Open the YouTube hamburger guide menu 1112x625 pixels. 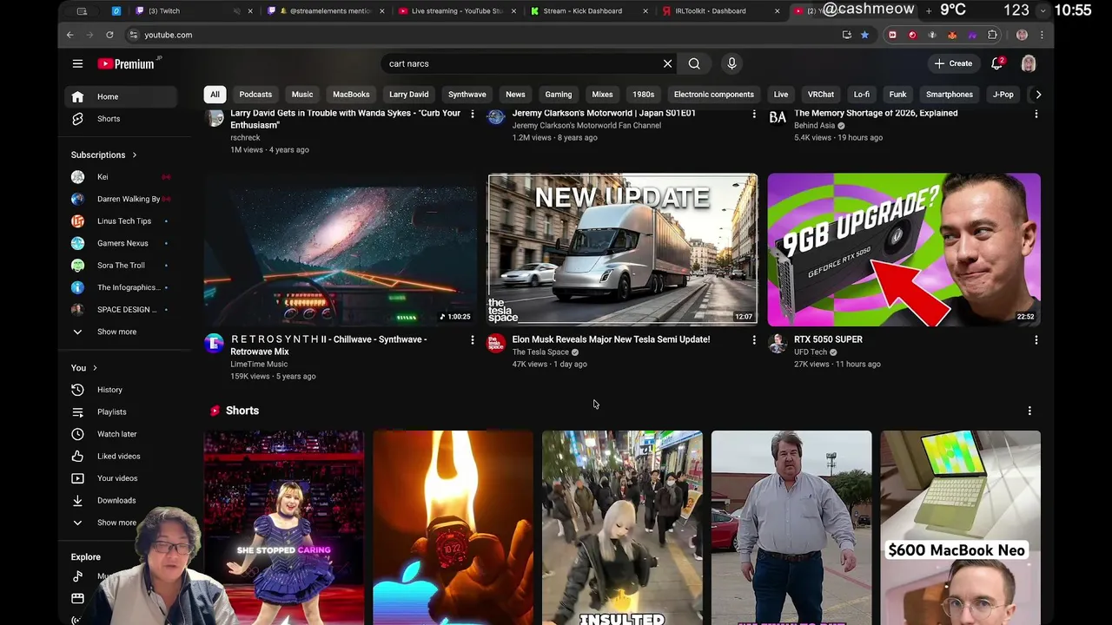pyautogui.click(x=77, y=63)
